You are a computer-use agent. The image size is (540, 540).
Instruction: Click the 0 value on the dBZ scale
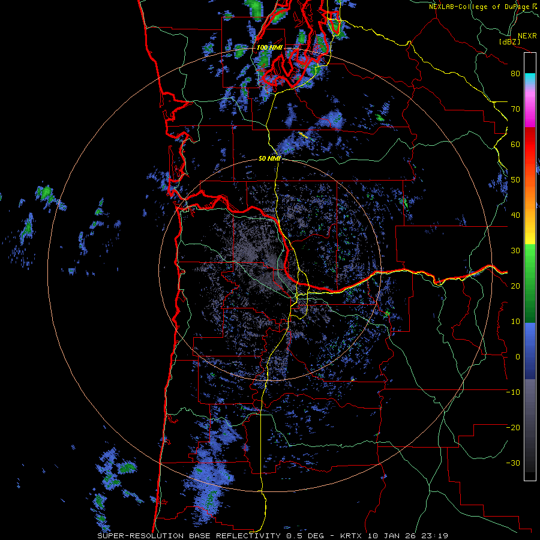pyautogui.click(x=518, y=357)
